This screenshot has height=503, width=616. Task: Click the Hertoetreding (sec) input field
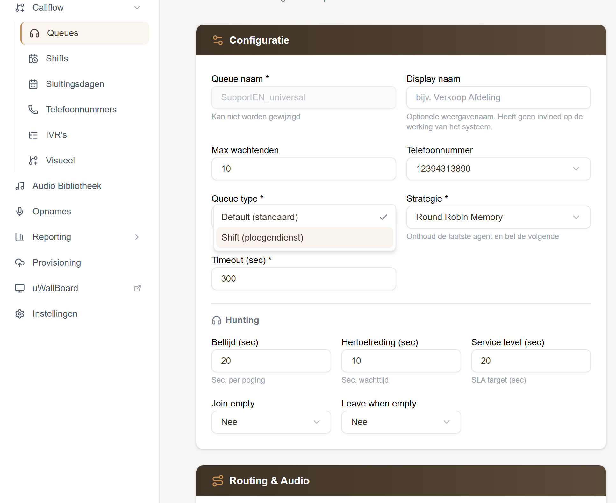click(401, 361)
